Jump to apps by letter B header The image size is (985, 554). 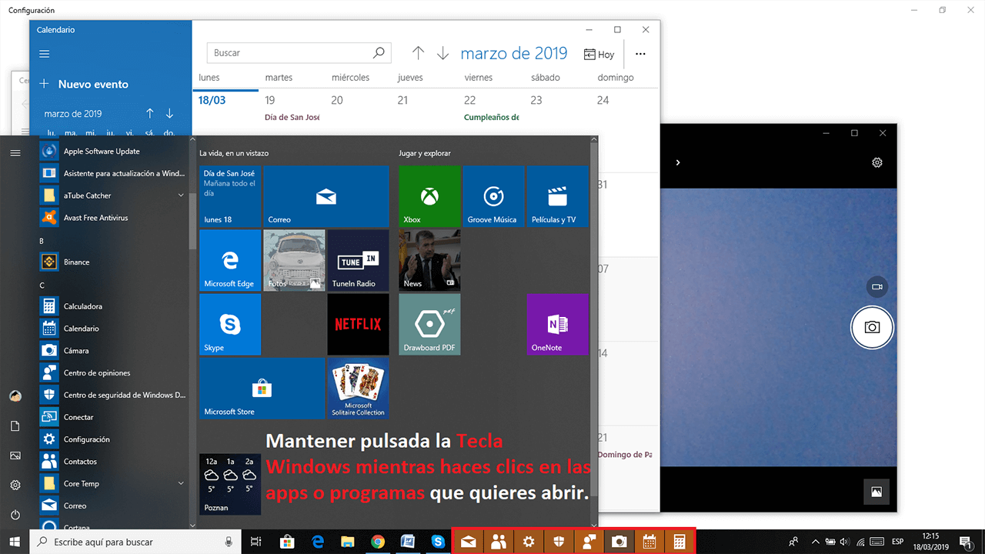pos(42,241)
